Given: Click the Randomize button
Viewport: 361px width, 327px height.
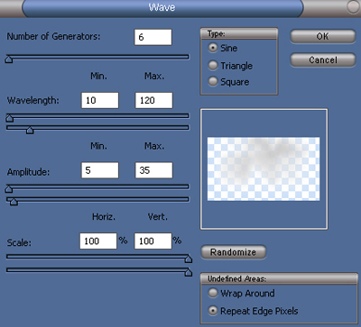Looking at the screenshot, I should click(x=233, y=252).
